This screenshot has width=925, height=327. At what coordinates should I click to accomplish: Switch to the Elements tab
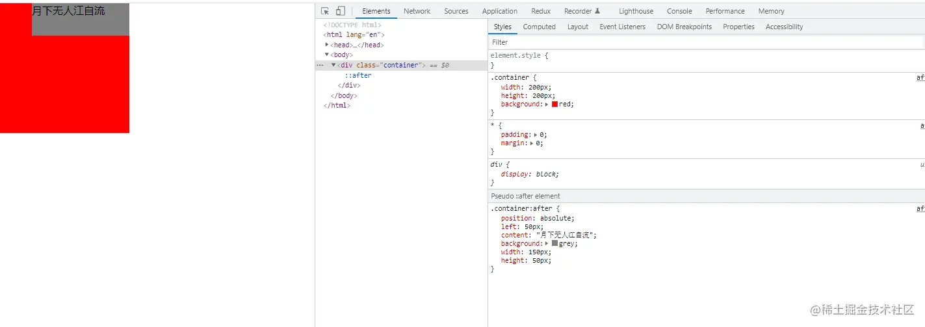pyautogui.click(x=376, y=11)
